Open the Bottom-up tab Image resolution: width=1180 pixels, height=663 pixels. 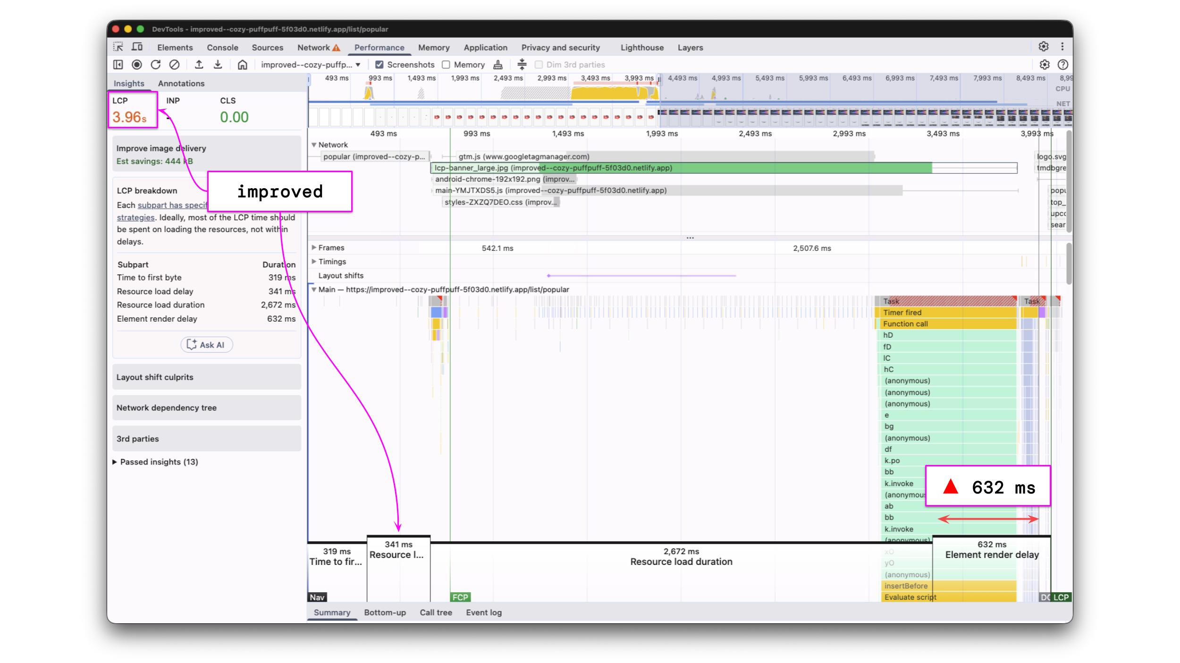(x=385, y=613)
